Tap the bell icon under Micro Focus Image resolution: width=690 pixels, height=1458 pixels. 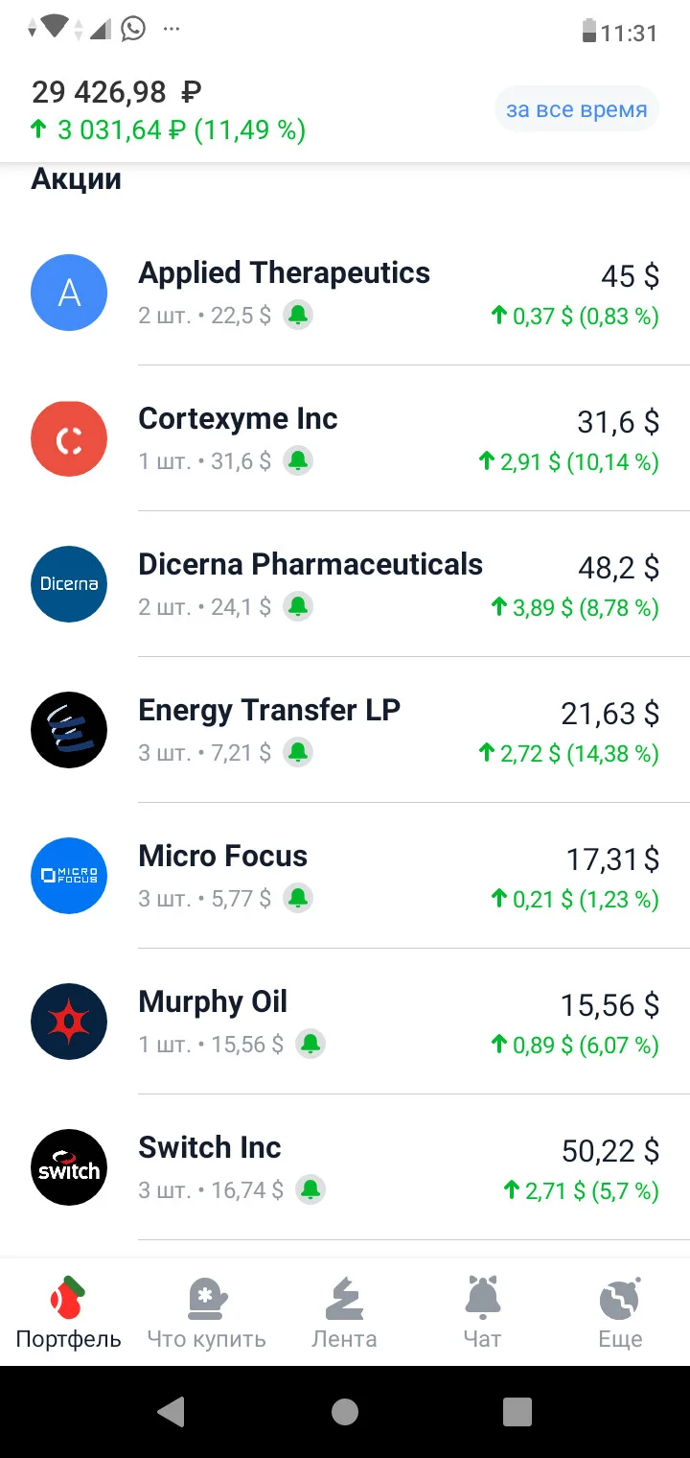298,899
